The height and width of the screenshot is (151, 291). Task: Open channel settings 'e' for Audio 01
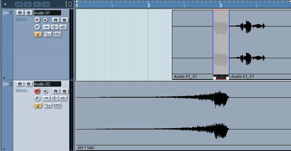tap(37, 27)
